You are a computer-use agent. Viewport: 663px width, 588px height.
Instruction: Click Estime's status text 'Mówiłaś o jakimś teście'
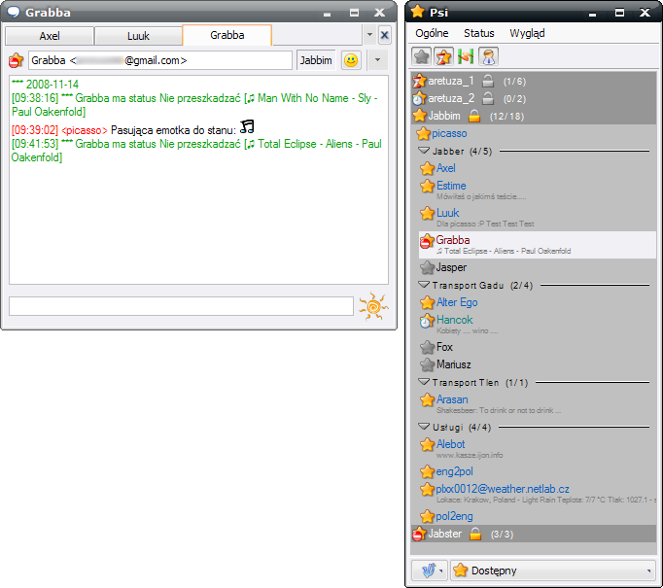481,196
